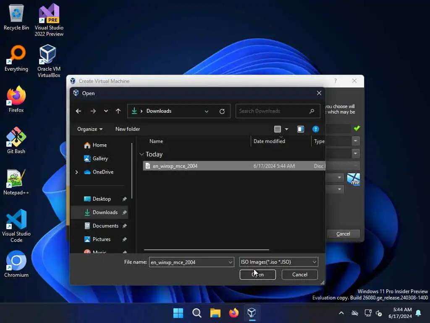Sort files by Name column

coord(156,141)
